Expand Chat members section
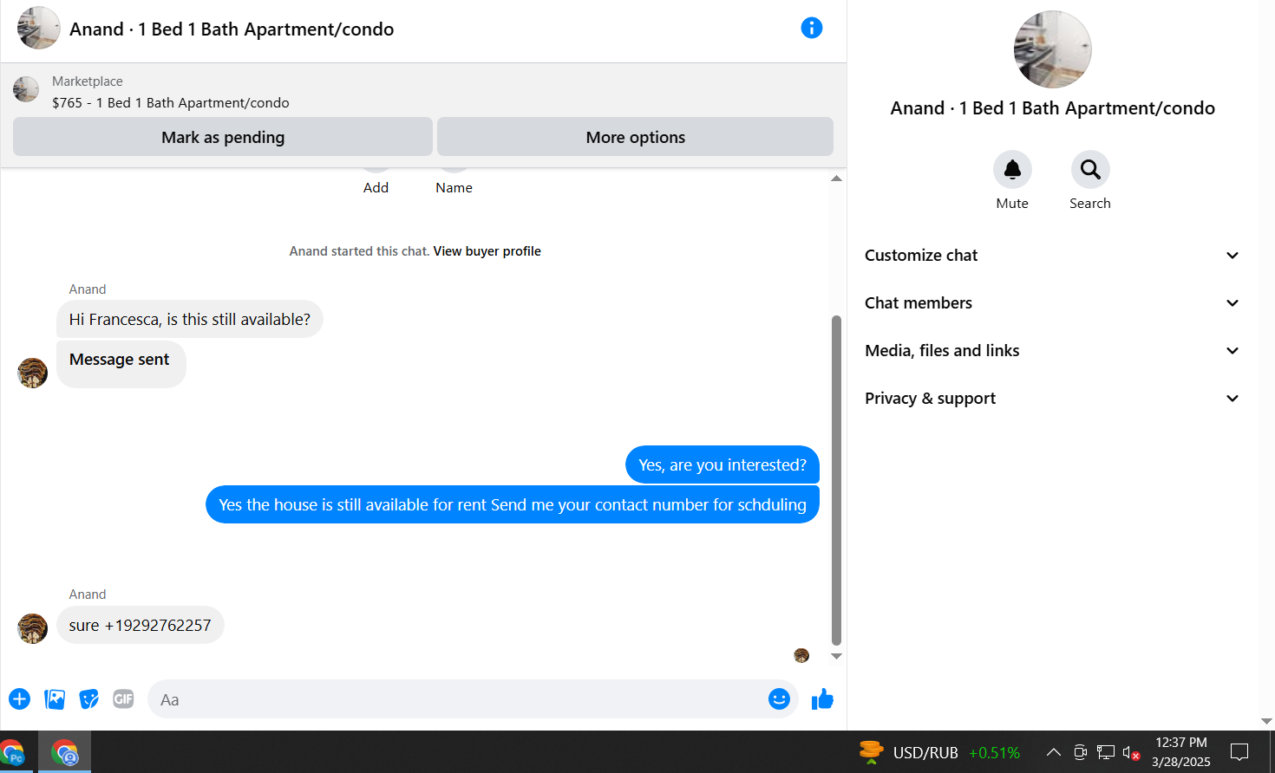This screenshot has width=1275, height=773. pyautogui.click(x=1053, y=303)
